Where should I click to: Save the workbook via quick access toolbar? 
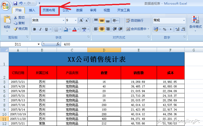point(15,3)
